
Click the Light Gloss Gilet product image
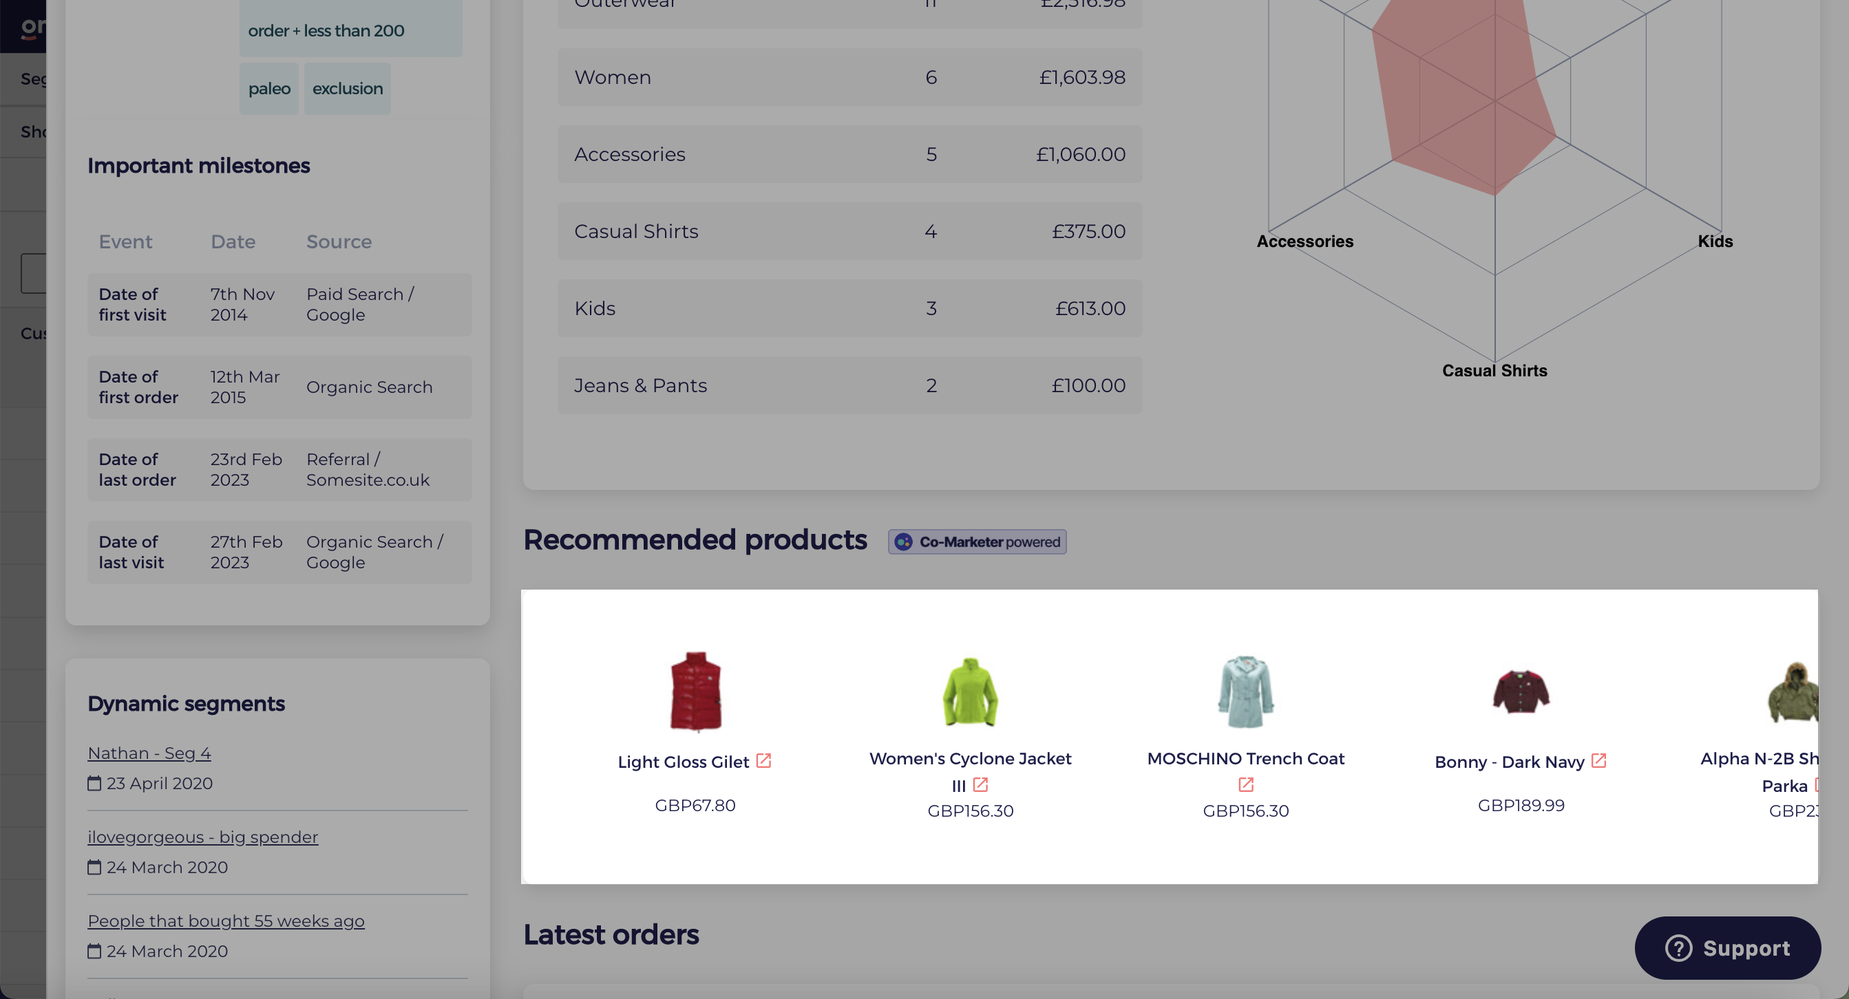pos(695,691)
